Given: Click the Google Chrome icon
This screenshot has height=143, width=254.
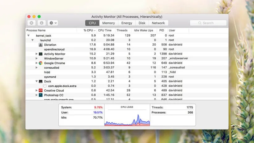Looking at the screenshot, I should 40,63.
